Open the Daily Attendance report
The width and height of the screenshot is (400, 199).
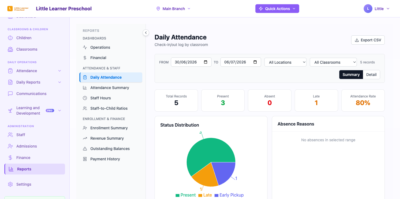[x=111, y=77]
